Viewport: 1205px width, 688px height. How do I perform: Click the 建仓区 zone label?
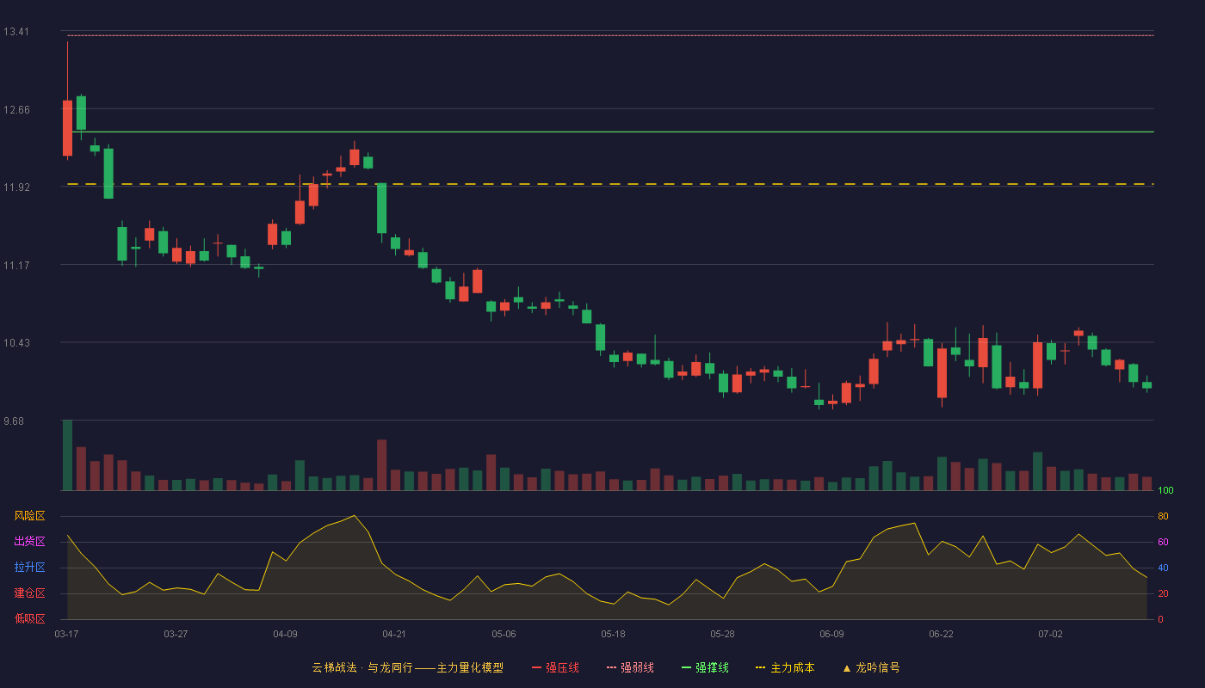click(x=29, y=593)
